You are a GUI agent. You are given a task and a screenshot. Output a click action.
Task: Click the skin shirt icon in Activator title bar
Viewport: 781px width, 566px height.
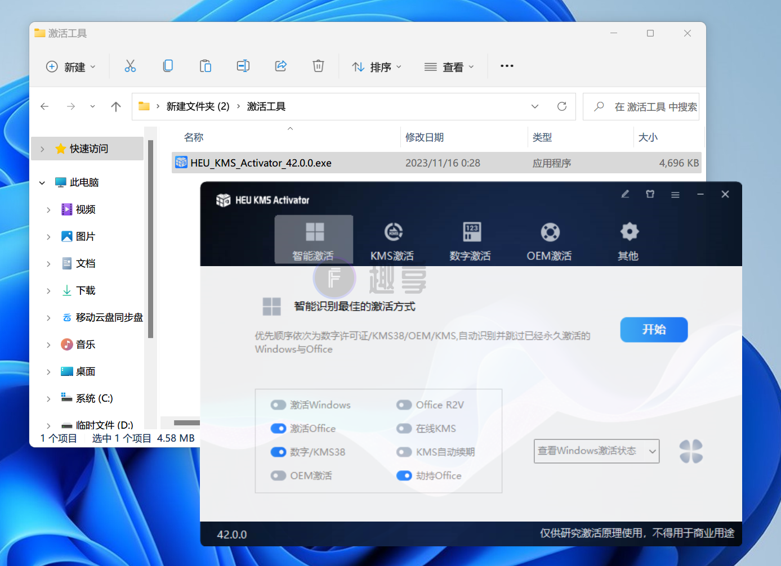click(x=650, y=194)
